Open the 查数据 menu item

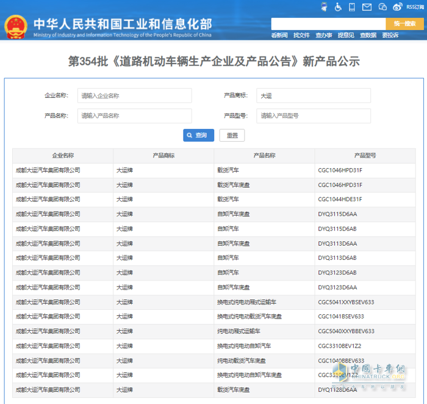368,35
